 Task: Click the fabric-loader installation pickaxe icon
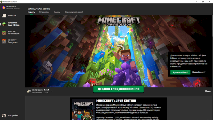[x=29, y=91]
